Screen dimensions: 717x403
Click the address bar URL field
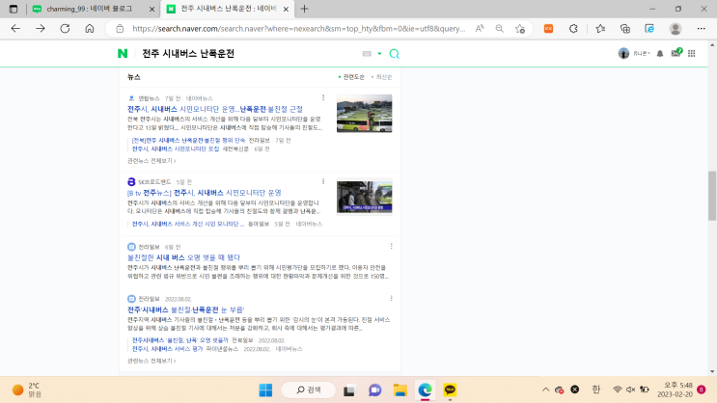click(x=298, y=29)
